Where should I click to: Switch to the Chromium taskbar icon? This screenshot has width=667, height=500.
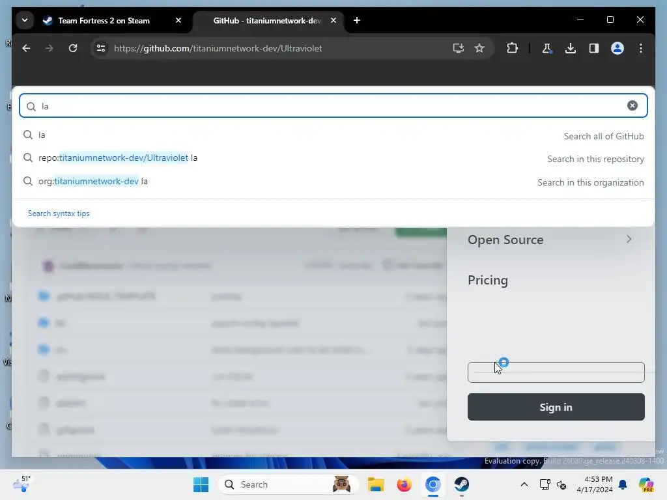[x=433, y=484]
